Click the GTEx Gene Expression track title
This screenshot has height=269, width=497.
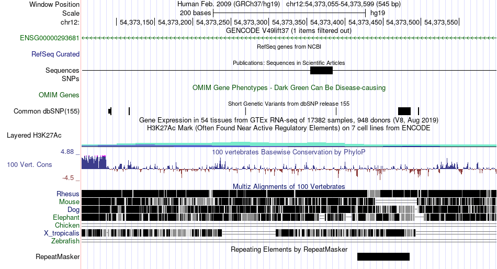(289, 120)
